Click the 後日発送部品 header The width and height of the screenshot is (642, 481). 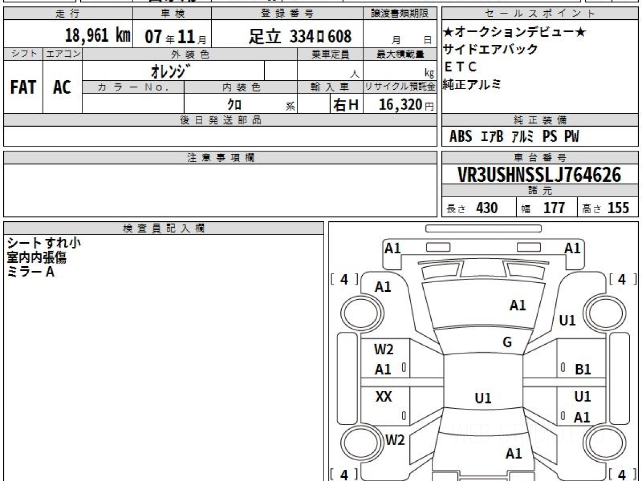[220, 120]
